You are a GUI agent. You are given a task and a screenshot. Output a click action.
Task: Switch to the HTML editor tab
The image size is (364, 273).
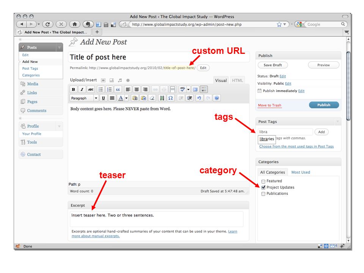[x=237, y=80]
